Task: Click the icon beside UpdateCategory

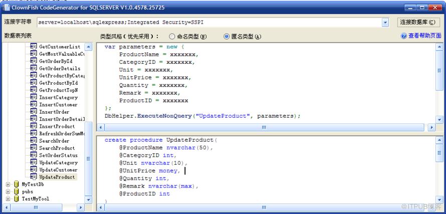Action: [34, 162]
